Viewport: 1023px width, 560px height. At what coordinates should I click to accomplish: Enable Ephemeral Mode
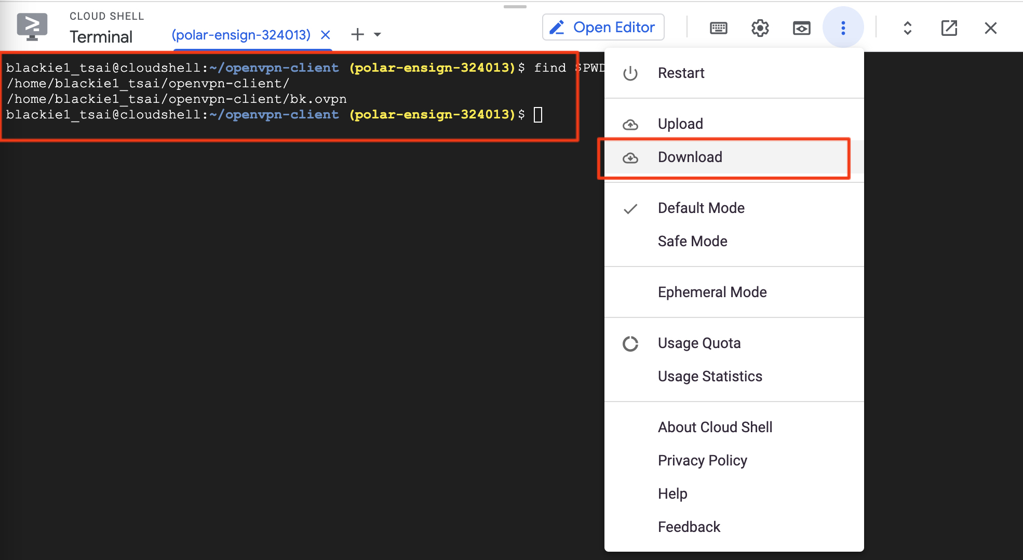point(712,292)
